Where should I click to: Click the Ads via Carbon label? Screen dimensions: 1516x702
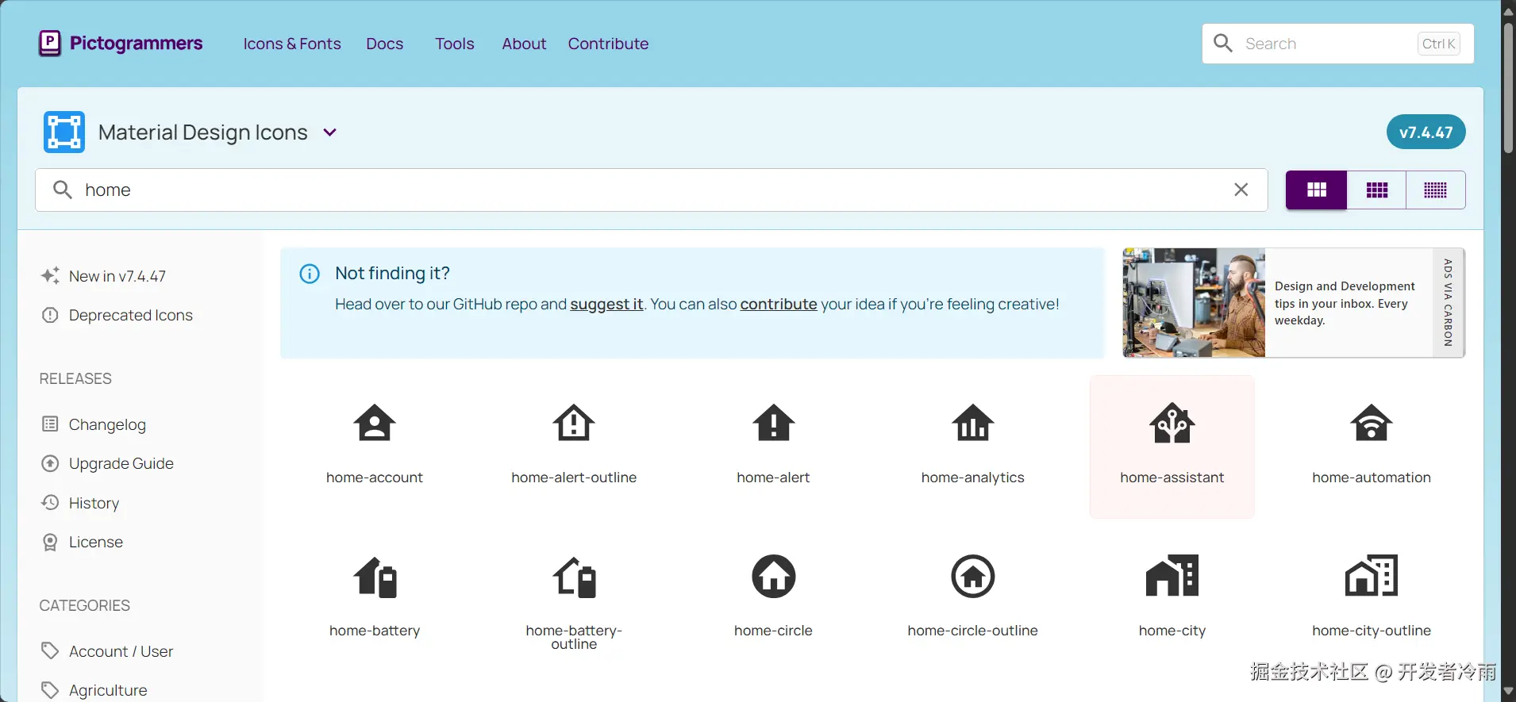[x=1448, y=302]
